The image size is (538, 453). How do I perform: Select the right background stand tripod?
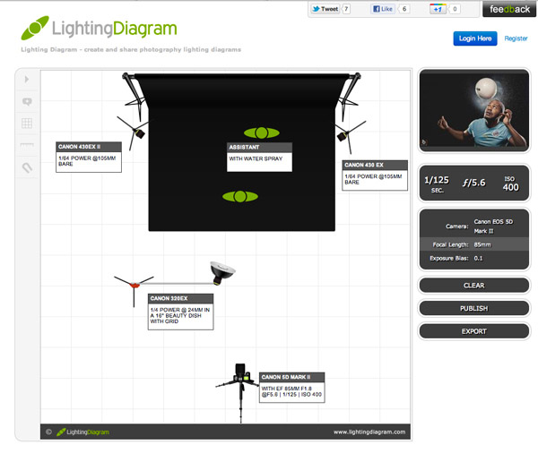[350, 97]
